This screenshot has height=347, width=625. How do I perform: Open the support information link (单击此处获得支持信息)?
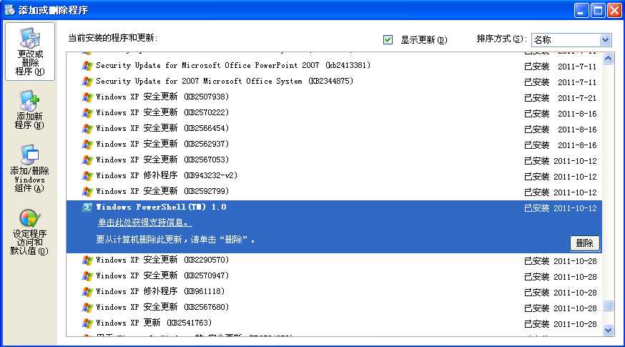click(145, 223)
